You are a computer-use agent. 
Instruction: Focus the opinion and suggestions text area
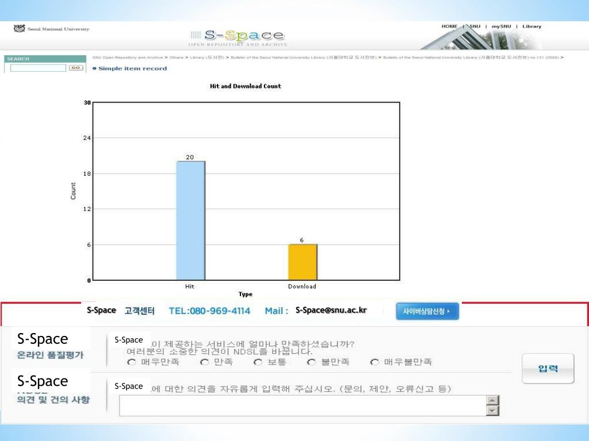[303, 406]
